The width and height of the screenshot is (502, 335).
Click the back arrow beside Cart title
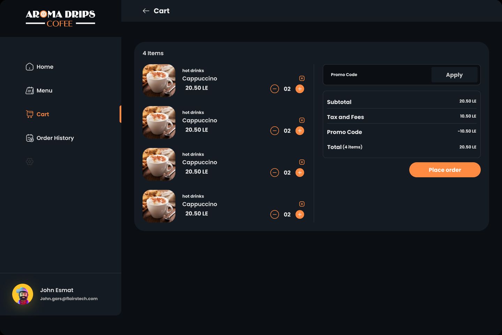coord(146,11)
